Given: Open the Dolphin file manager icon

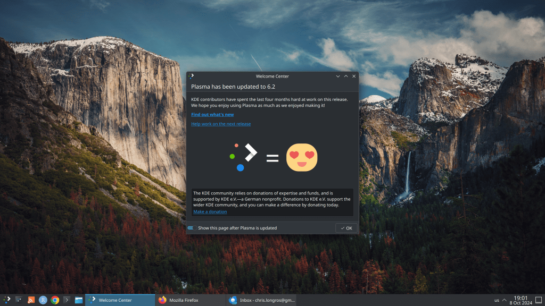Looking at the screenshot, I should coord(79,300).
